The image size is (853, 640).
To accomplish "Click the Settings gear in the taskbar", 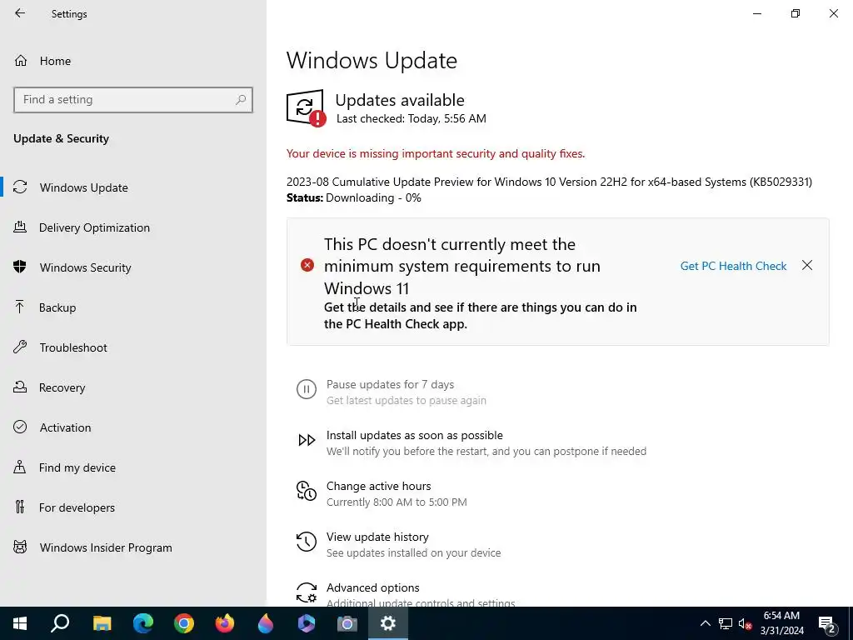I will (388, 623).
